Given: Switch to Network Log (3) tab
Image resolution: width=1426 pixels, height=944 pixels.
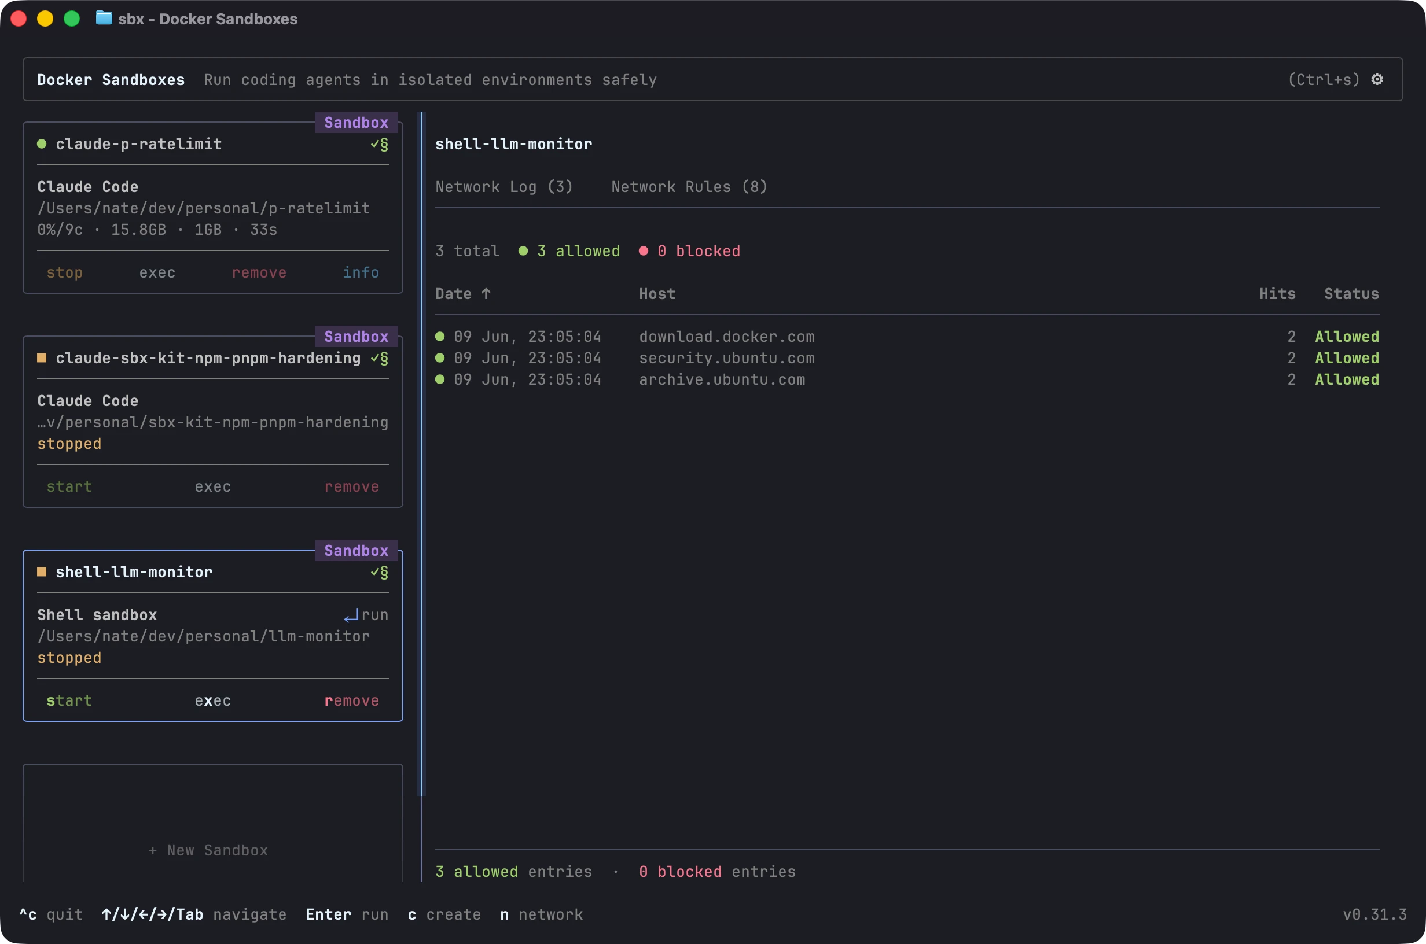Looking at the screenshot, I should tap(504, 187).
